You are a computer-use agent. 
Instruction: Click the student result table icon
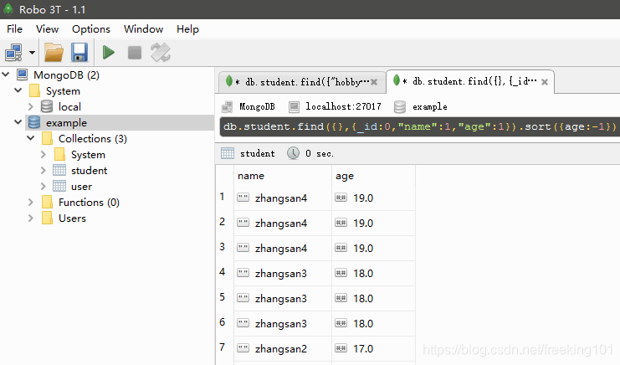point(228,153)
